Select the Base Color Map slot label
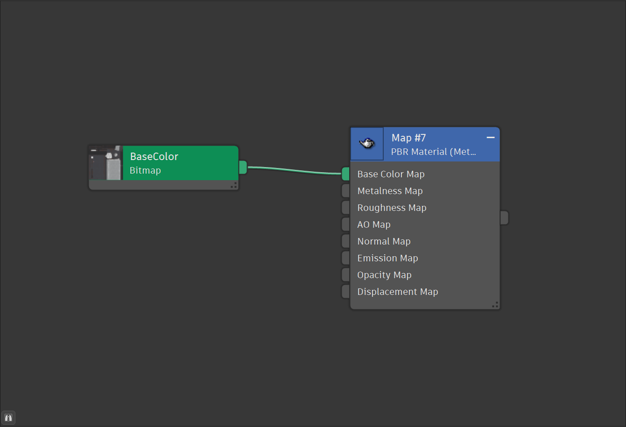The image size is (626, 427). [391, 174]
